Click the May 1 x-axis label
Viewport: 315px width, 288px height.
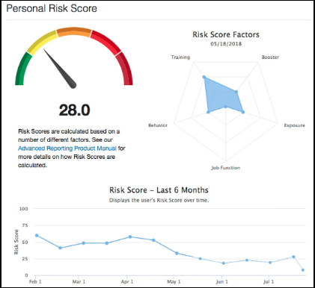pos(174,282)
